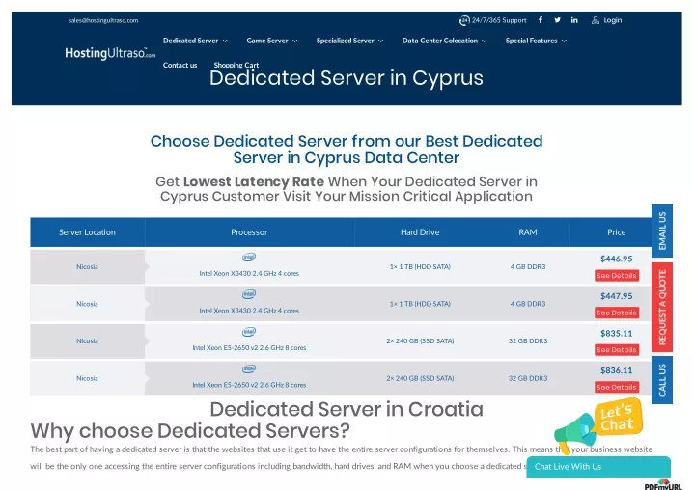The height and width of the screenshot is (490, 694).
Task: Open the Data Center Colocation menu
Action: point(440,41)
